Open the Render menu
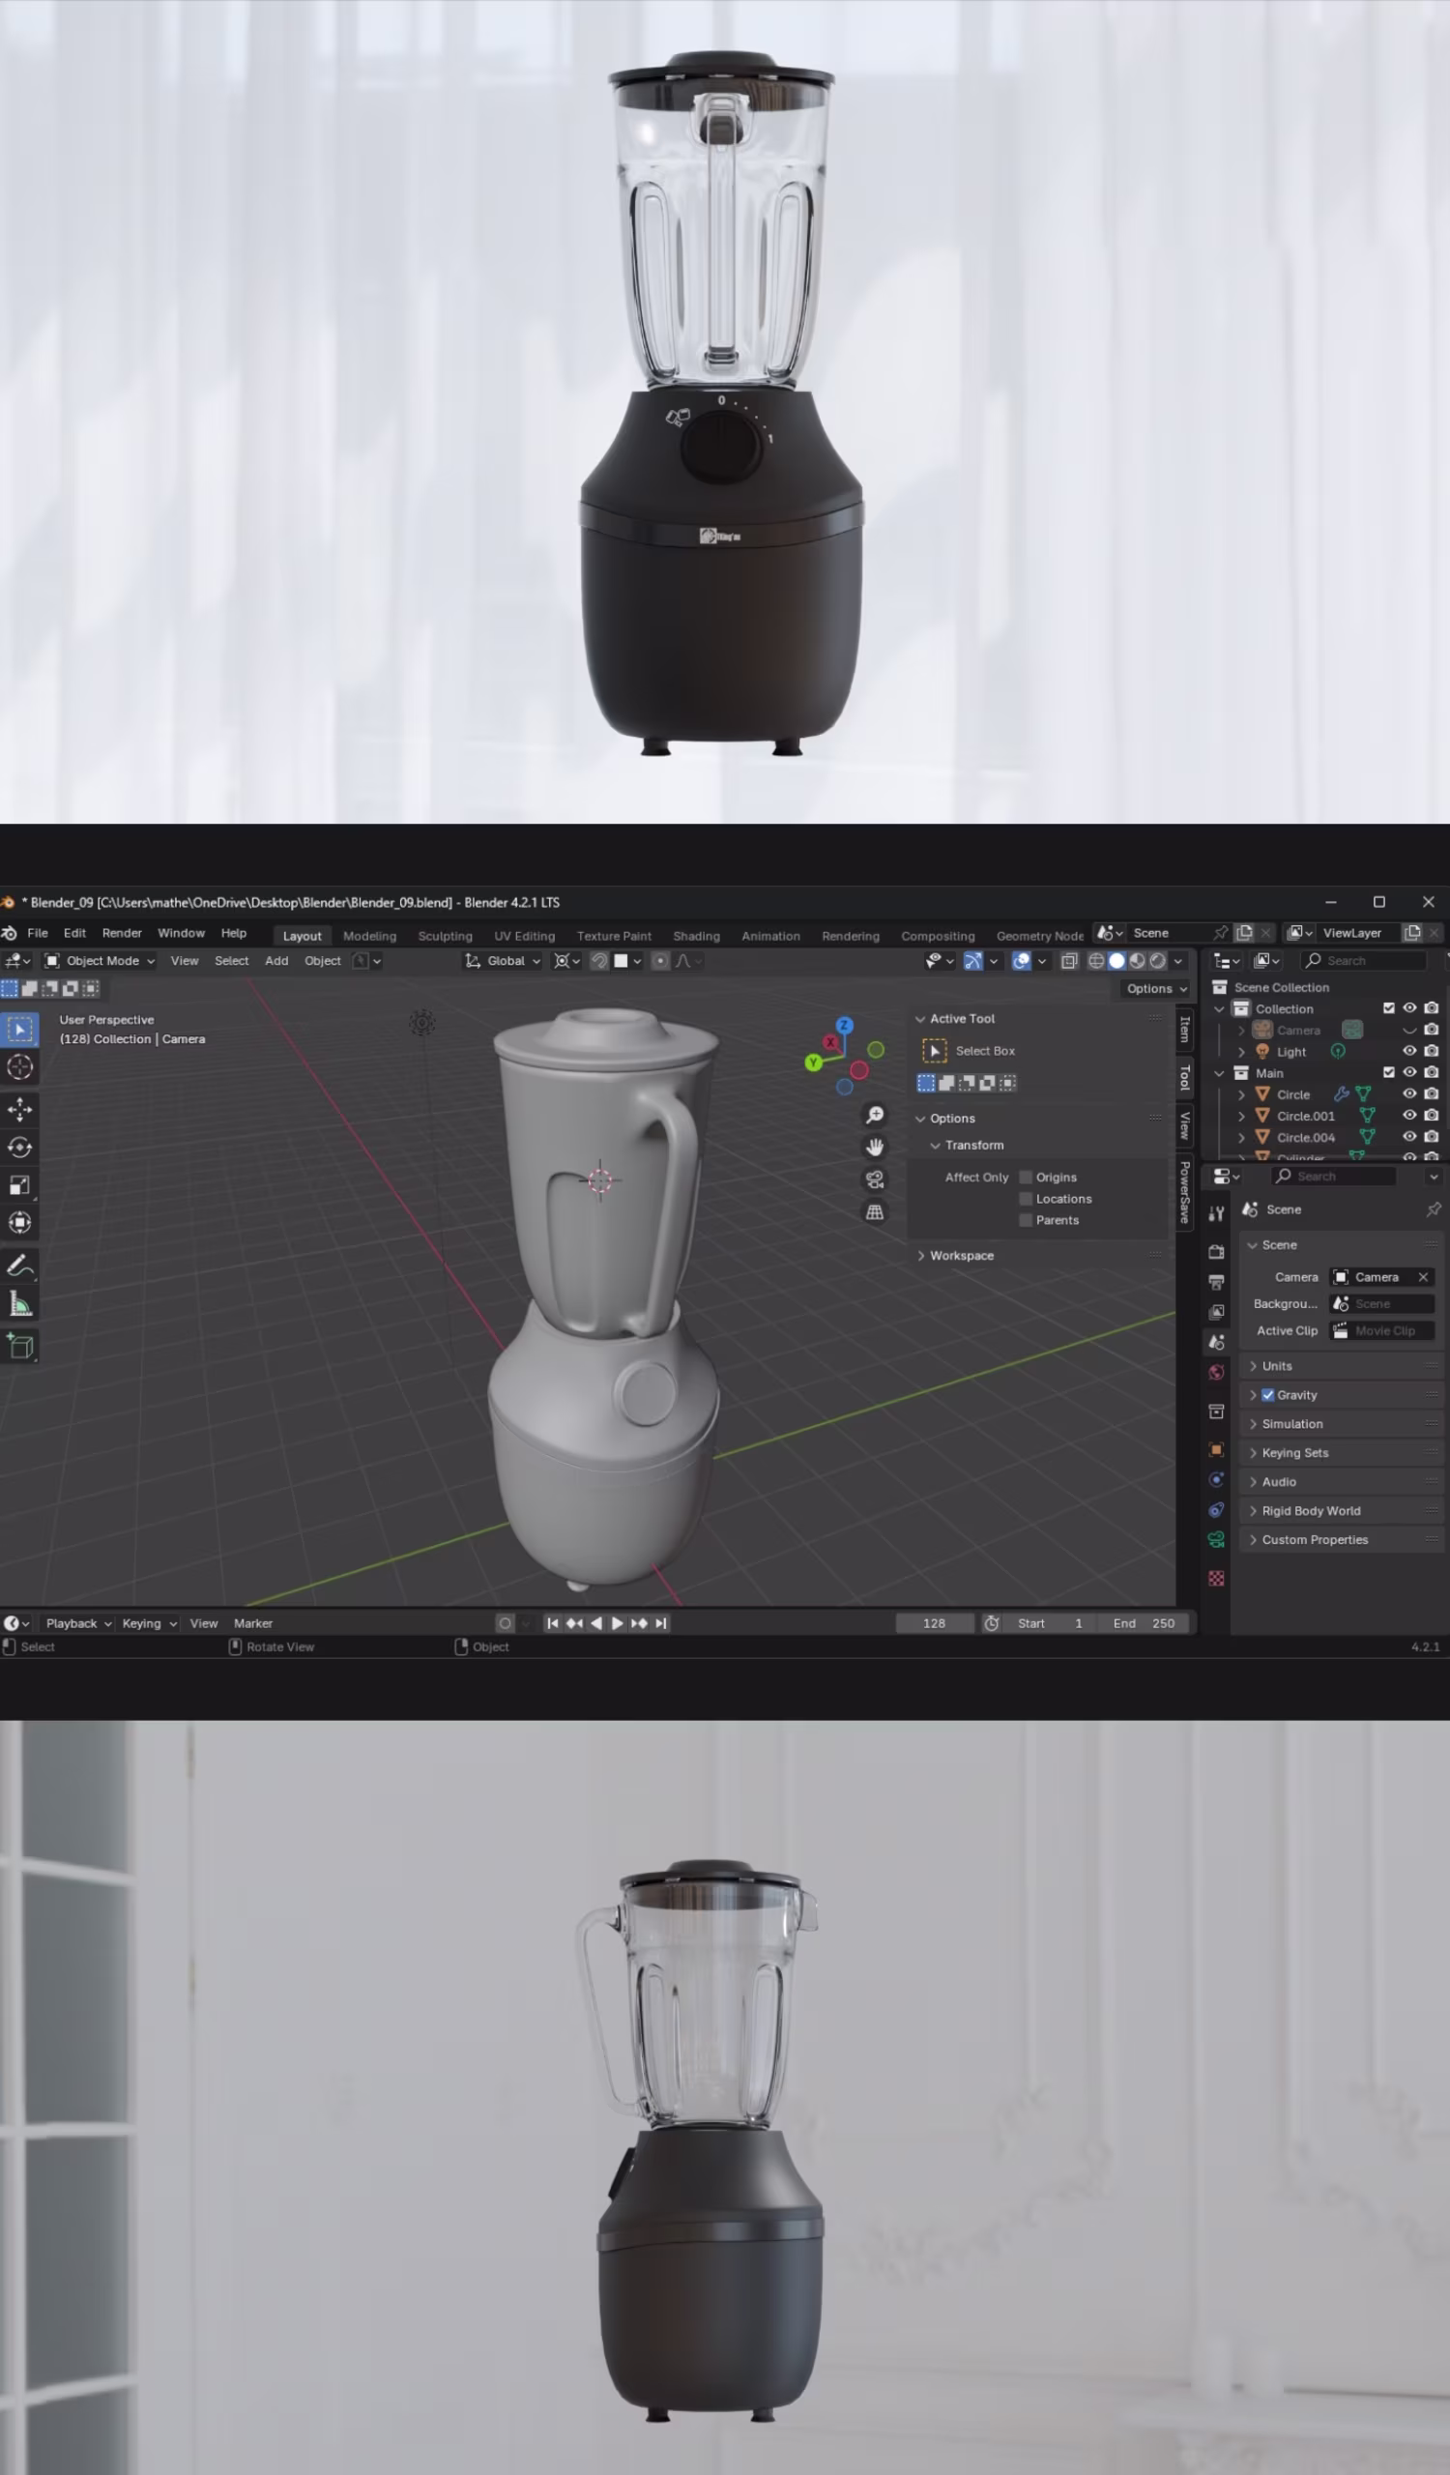 click(122, 933)
